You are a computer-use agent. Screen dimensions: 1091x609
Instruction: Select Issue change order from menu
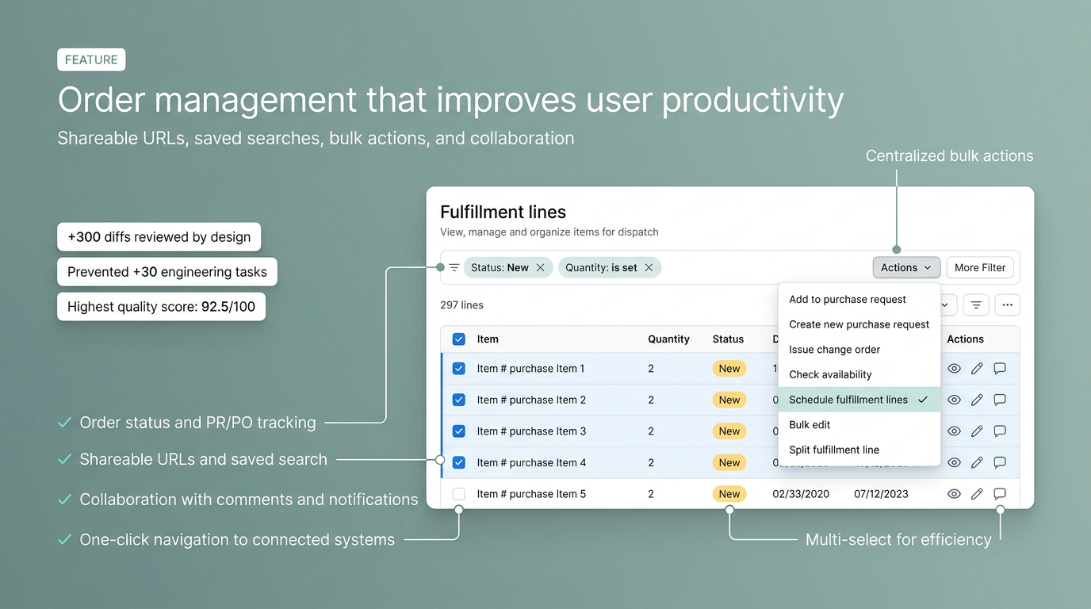point(859,350)
